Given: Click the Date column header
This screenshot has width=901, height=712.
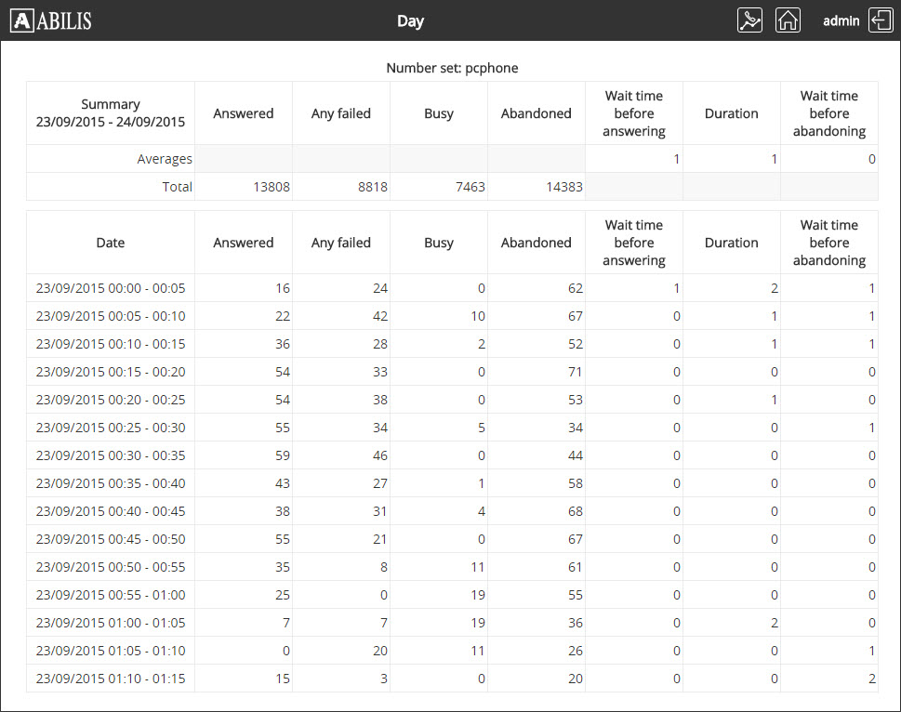Looking at the screenshot, I should 110,243.
